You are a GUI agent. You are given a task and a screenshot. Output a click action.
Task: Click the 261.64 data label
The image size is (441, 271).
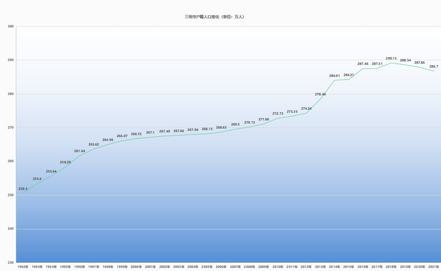click(x=79, y=150)
